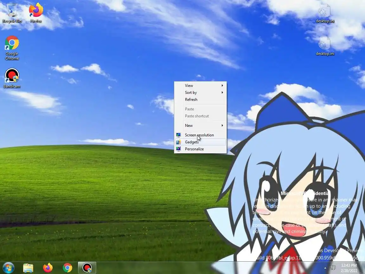This screenshot has height=274, width=365.
Task: Expand the New submenu
Action: pos(200,125)
